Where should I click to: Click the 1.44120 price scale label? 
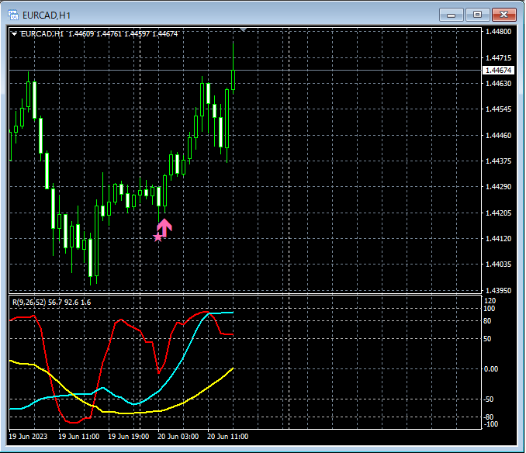(499, 239)
